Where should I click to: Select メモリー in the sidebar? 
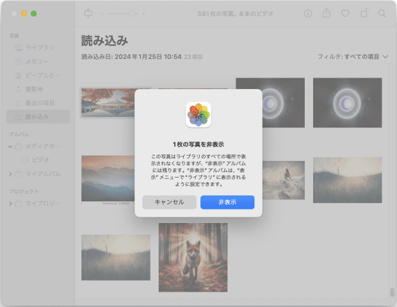click(x=38, y=62)
